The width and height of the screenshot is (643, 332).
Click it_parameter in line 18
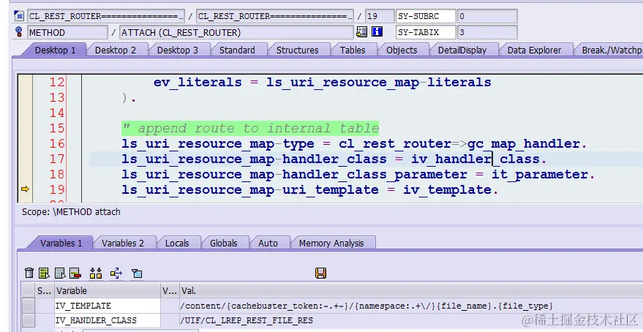[540, 175]
